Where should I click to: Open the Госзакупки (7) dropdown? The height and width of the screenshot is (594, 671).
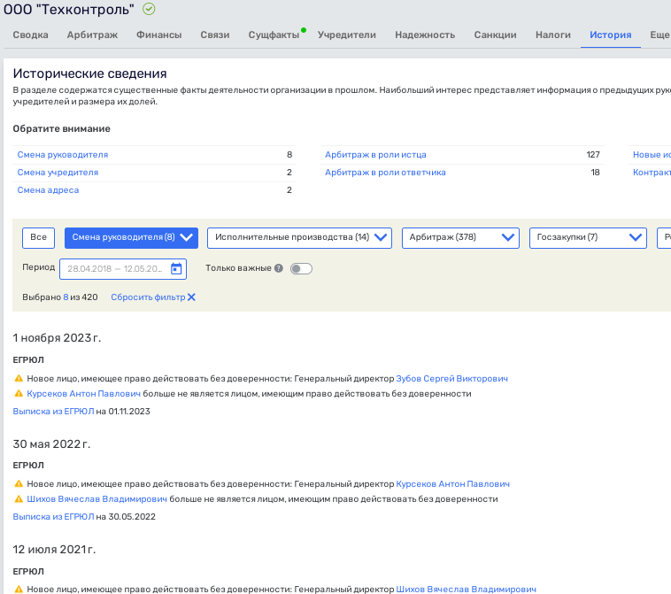(588, 237)
